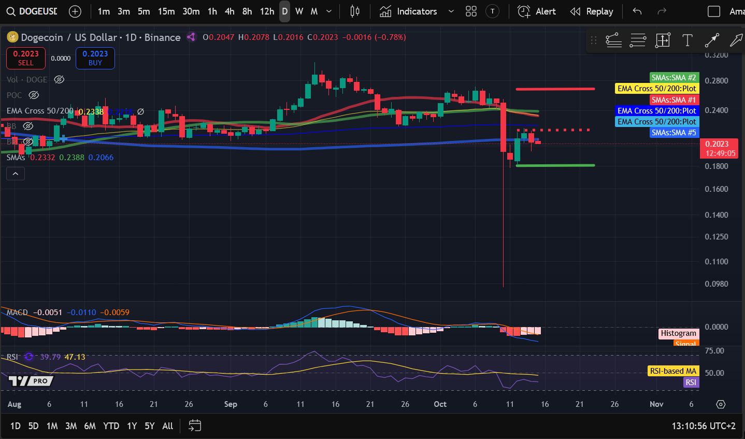
Task: Unhide the first BB indicator
Action: point(28,126)
